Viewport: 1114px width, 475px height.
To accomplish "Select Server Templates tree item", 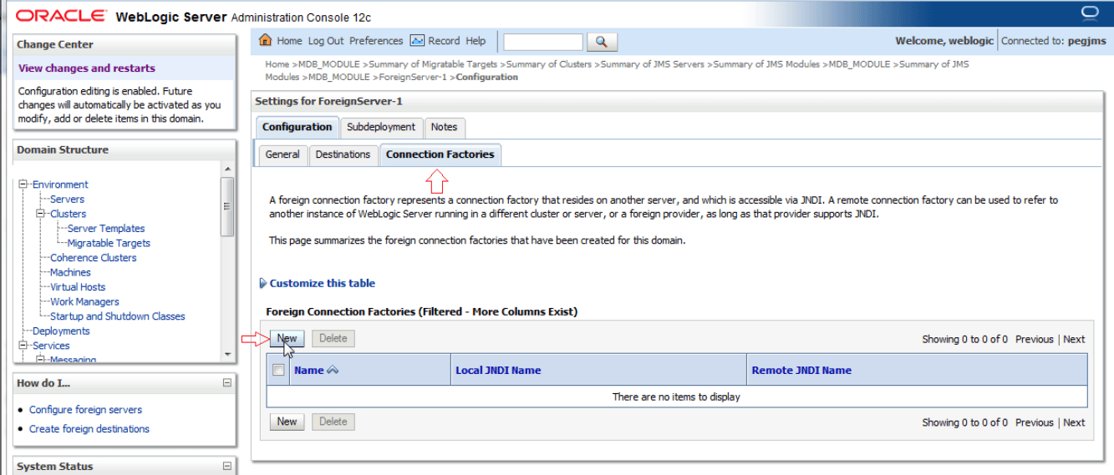I will 106,229.
